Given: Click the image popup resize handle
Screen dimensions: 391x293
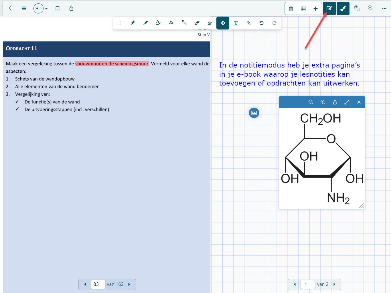Looking at the screenshot, I should point(362,206).
